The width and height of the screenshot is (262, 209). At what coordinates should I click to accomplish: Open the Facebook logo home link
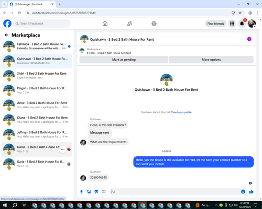(7, 24)
